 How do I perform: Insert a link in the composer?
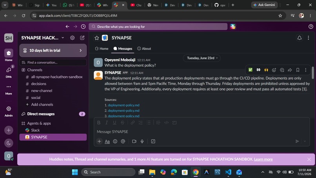(133, 123)
